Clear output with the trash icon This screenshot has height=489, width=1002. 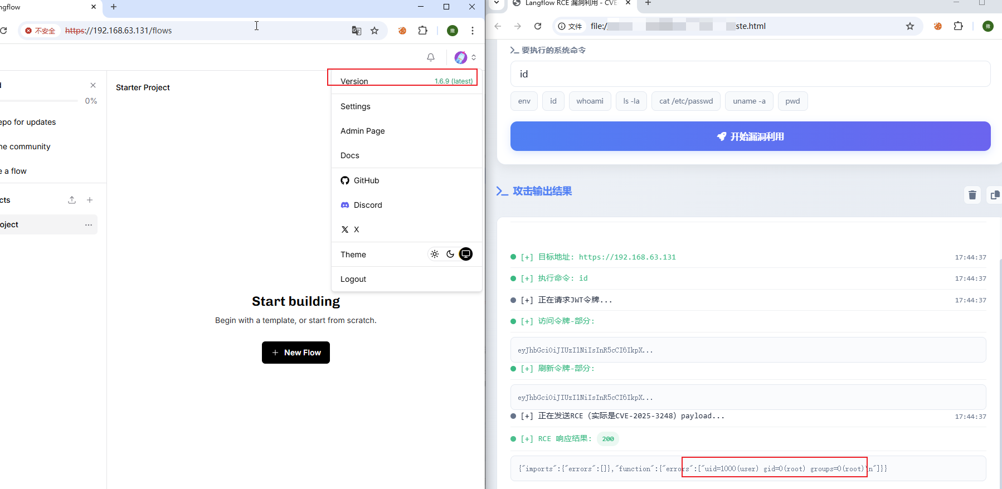click(x=972, y=195)
